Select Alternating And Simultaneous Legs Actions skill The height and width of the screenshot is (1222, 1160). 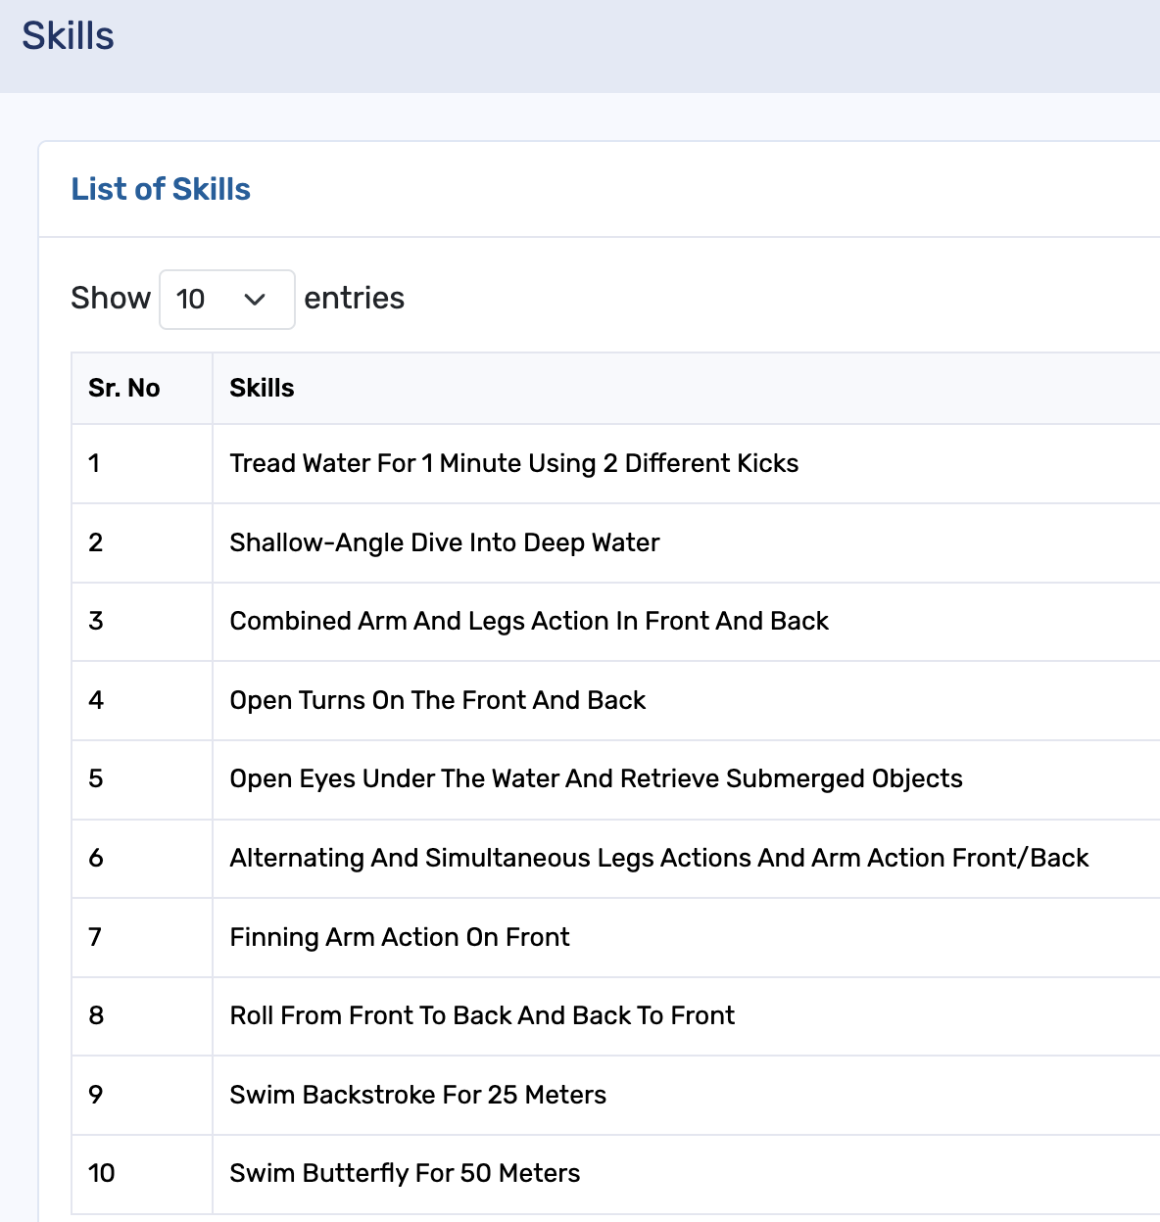click(658, 859)
